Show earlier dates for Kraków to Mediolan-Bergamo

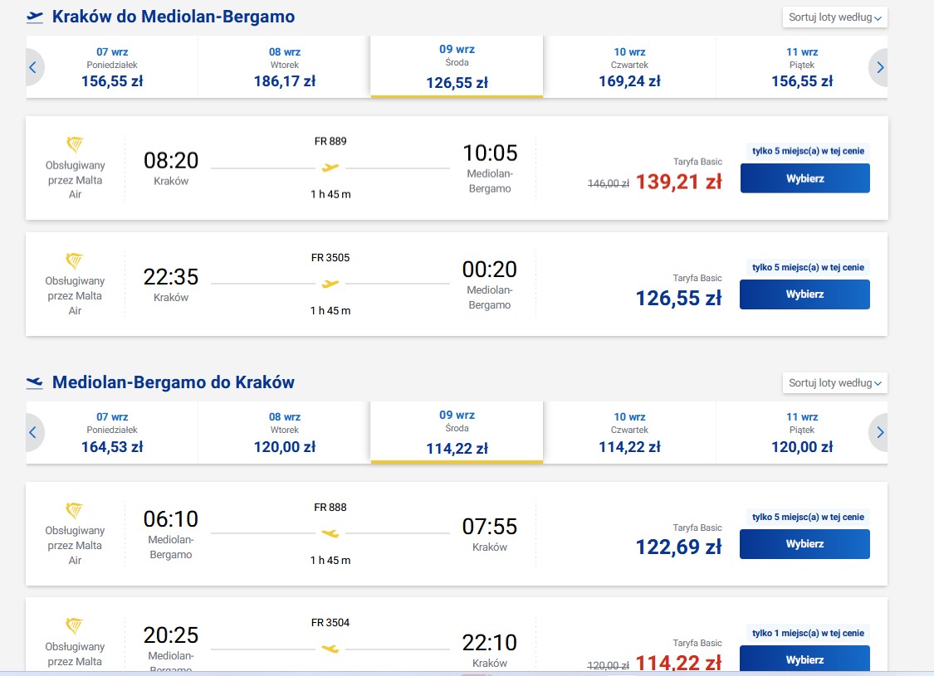pyautogui.click(x=33, y=67)
